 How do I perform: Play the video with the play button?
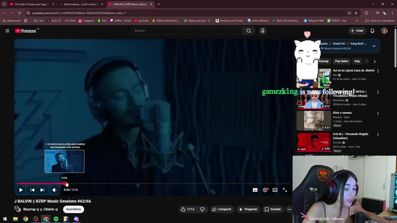point(21,190)
